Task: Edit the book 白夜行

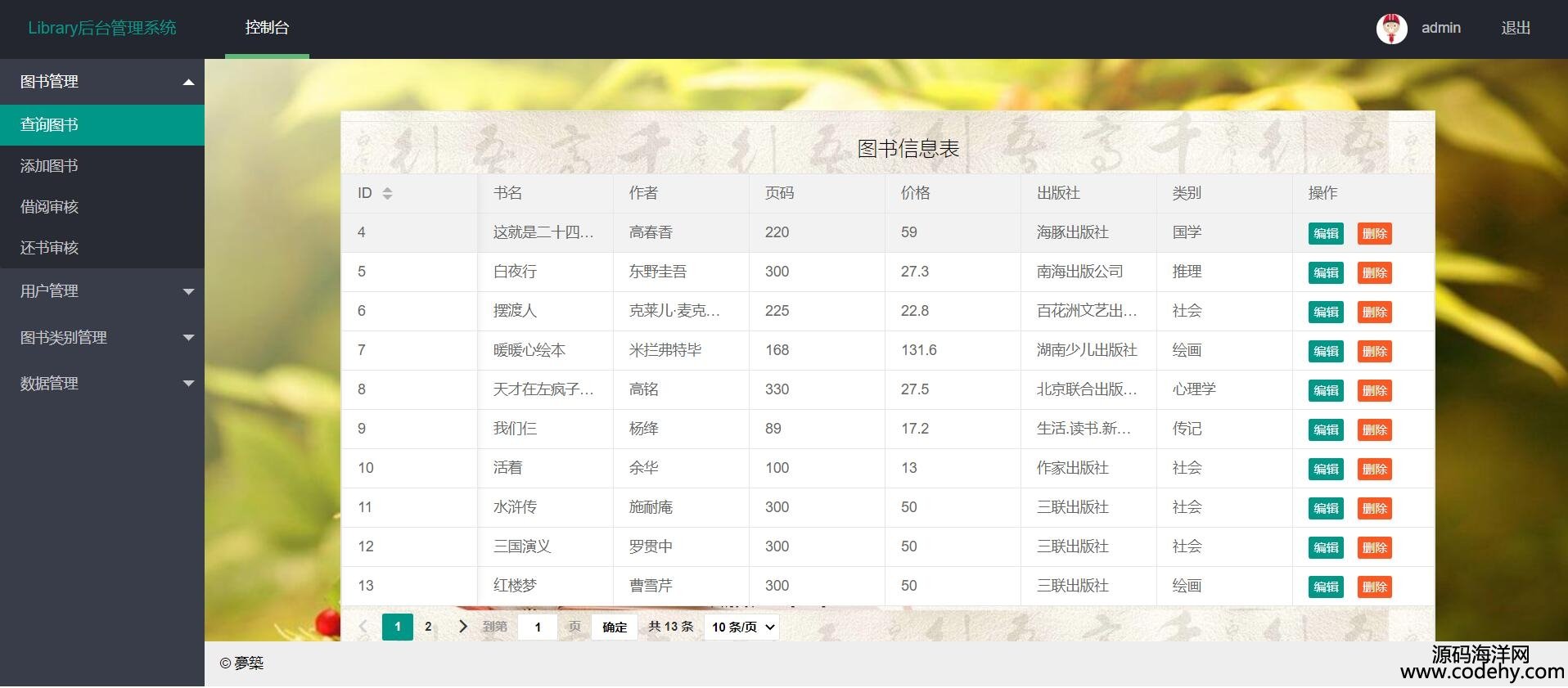Action: (x=1326, y=273)
